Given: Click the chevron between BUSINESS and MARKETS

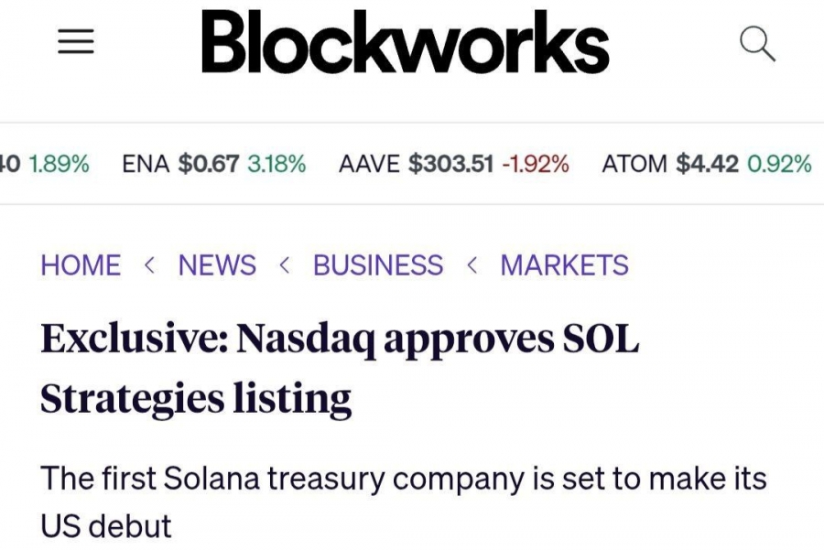Looking at the screenshot, I should 472,265.
